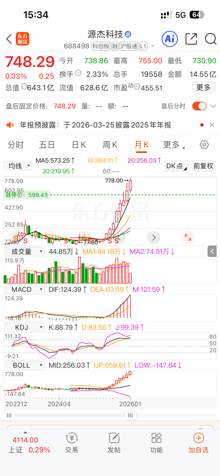This screenshot has height=476, width=220.
Task: Tap the left timeline range handle
Action: [9, 415]
